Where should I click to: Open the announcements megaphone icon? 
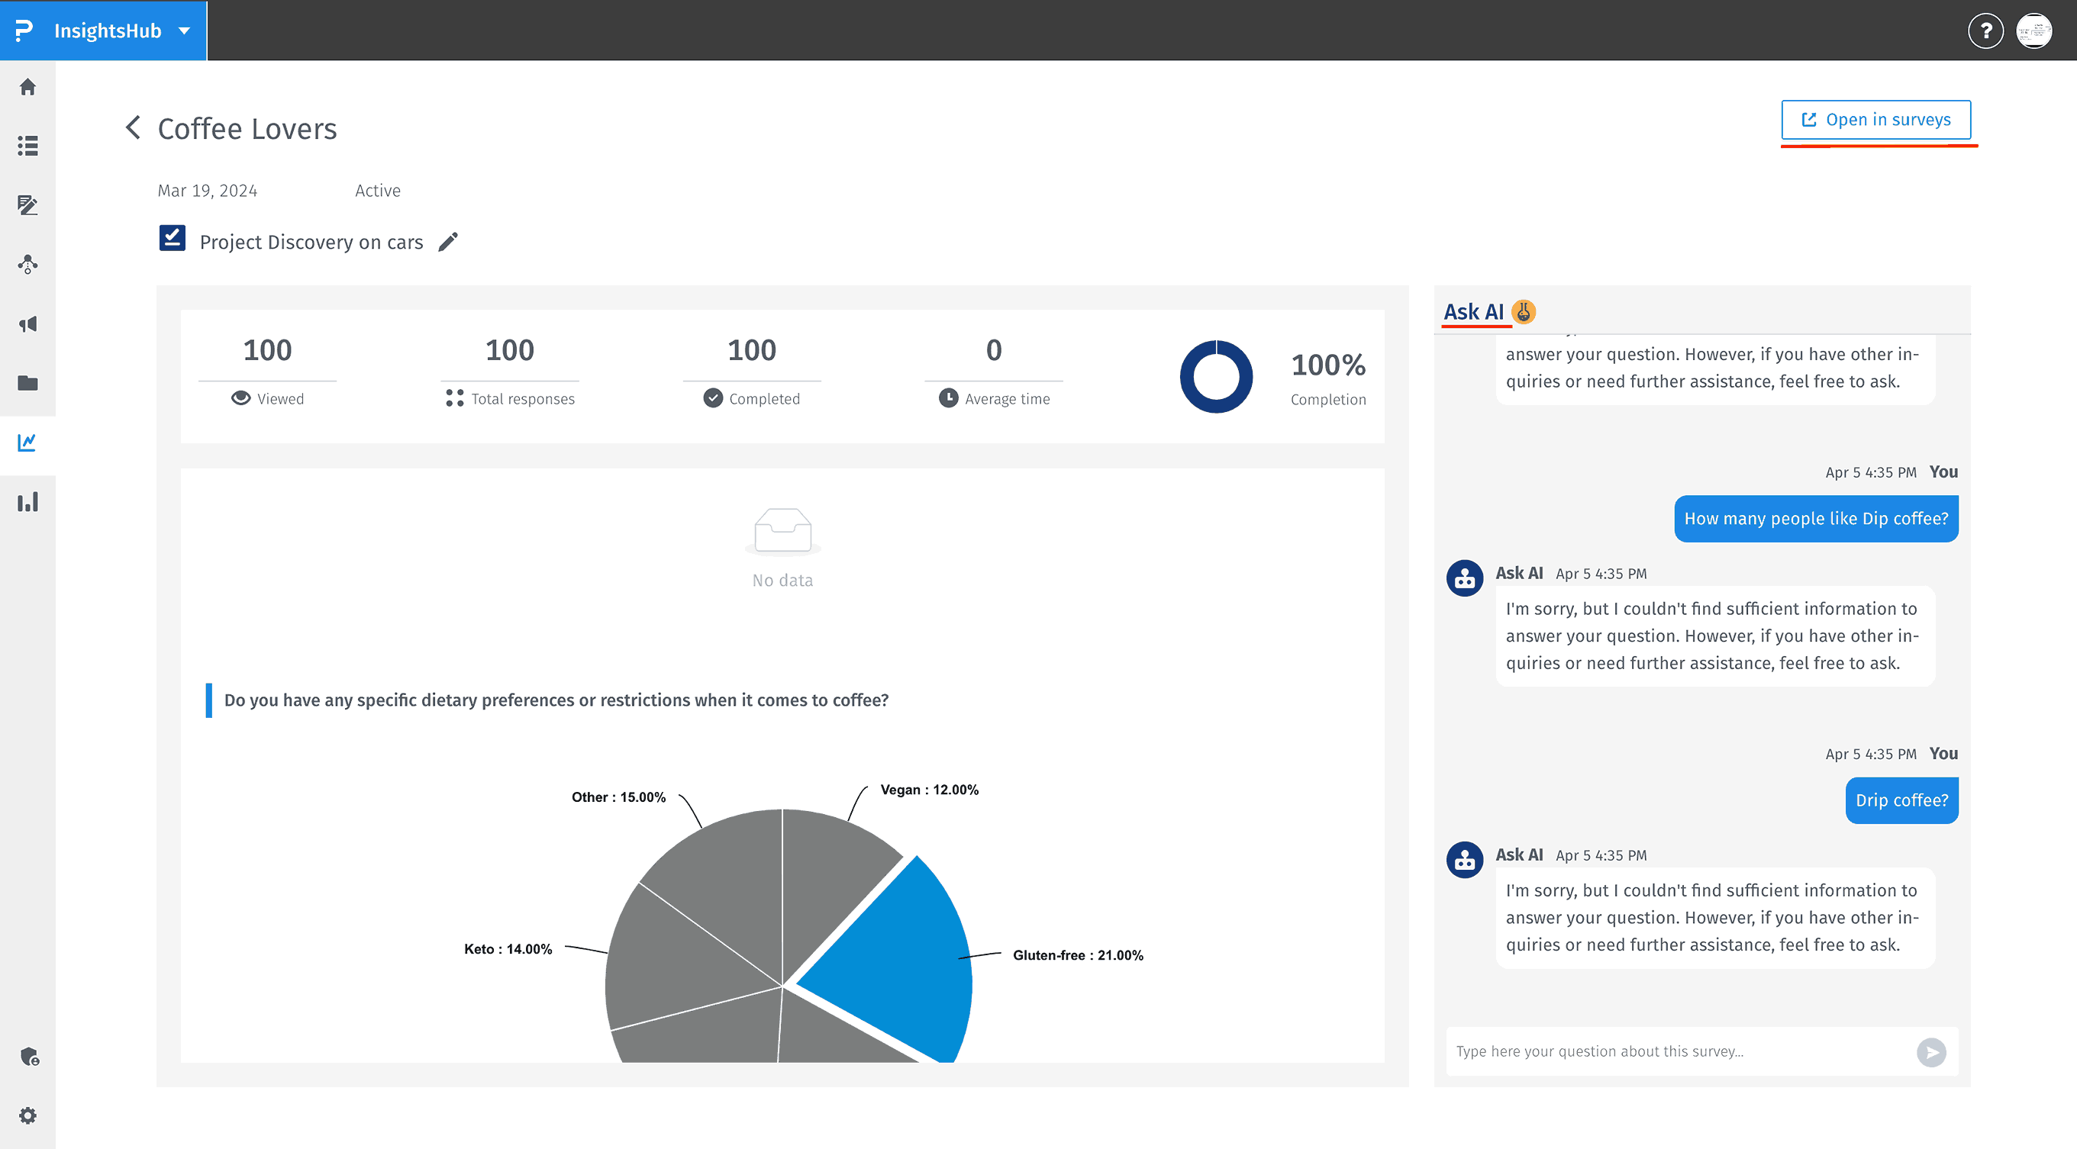pyautogui.click(x=27, y=323)
